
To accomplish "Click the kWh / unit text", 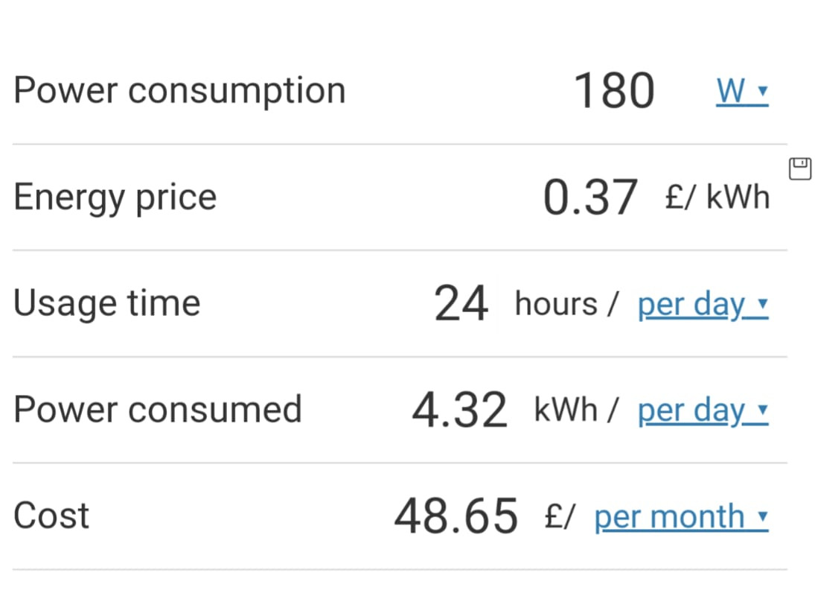I will (x=576, y=410).
